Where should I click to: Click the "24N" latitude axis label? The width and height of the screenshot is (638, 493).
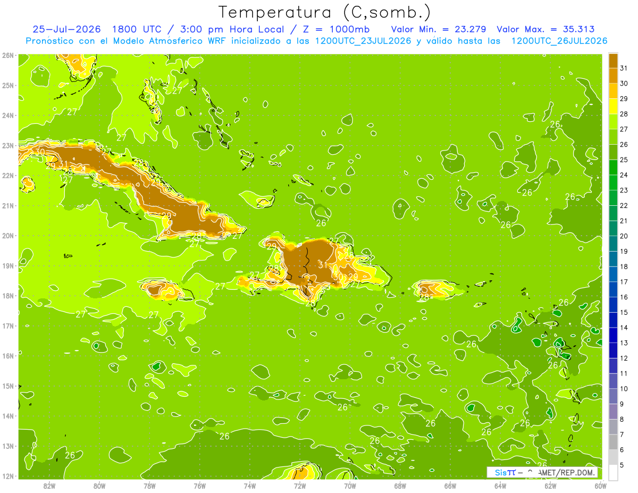point(7,115)
